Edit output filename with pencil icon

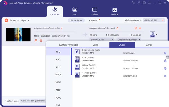[x=117, y=28]
